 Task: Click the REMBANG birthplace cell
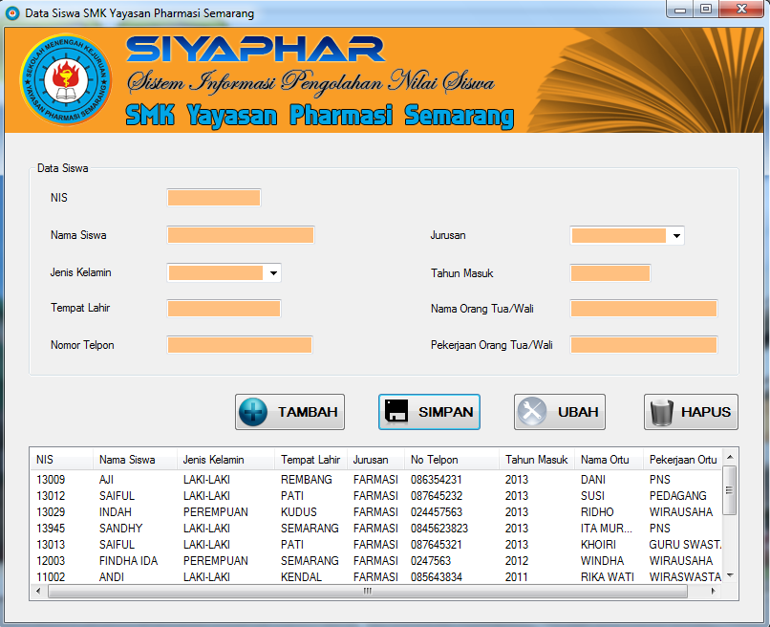pyautogui.click(x=306, y=479)
